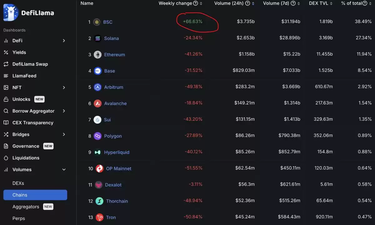Click the Ethereum chain icon
The width and height of the screenshot is (375, 225).
(97, 55)
